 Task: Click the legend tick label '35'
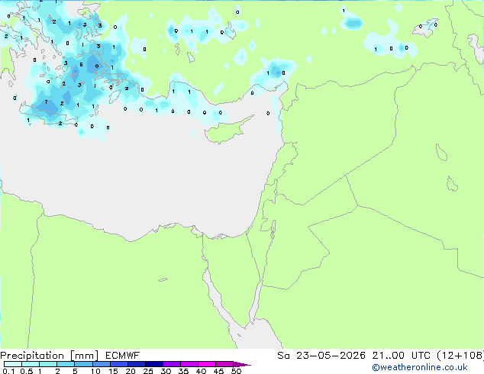coord(183,371)
